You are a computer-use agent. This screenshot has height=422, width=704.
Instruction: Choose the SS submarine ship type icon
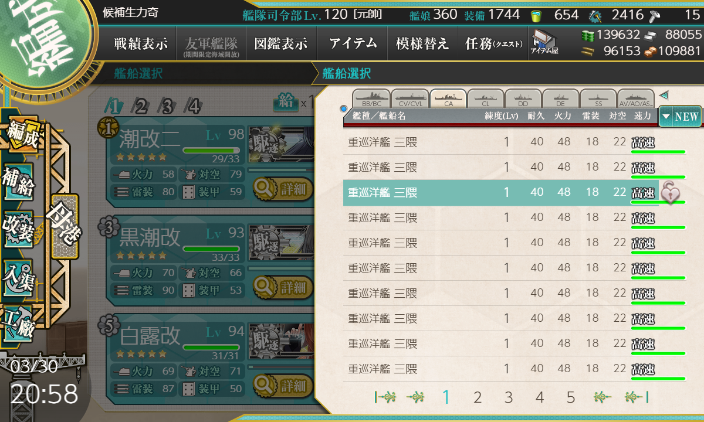(x=598, y=98)
